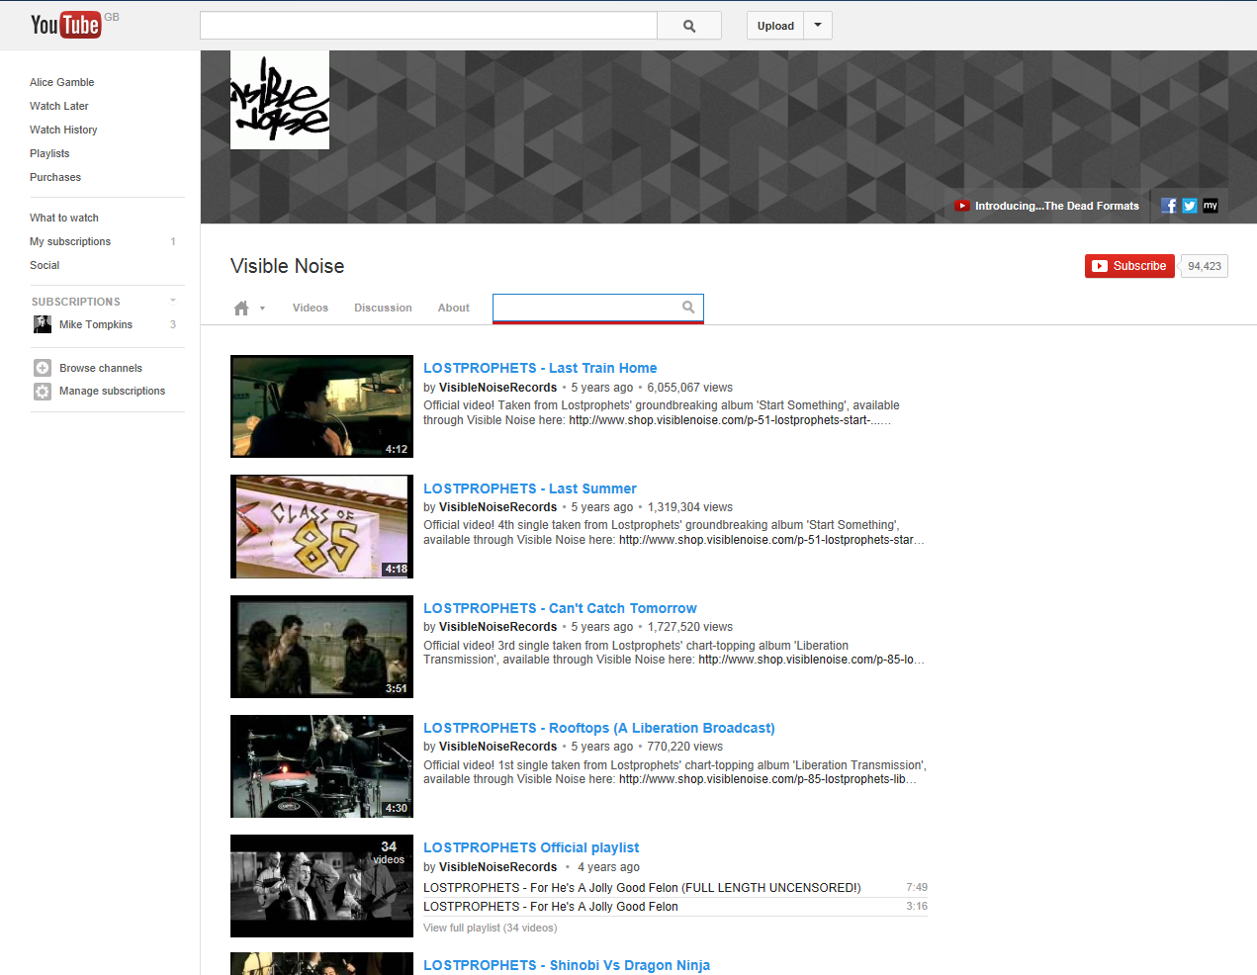Open the Facebook icon in banner

(1169, 206)
